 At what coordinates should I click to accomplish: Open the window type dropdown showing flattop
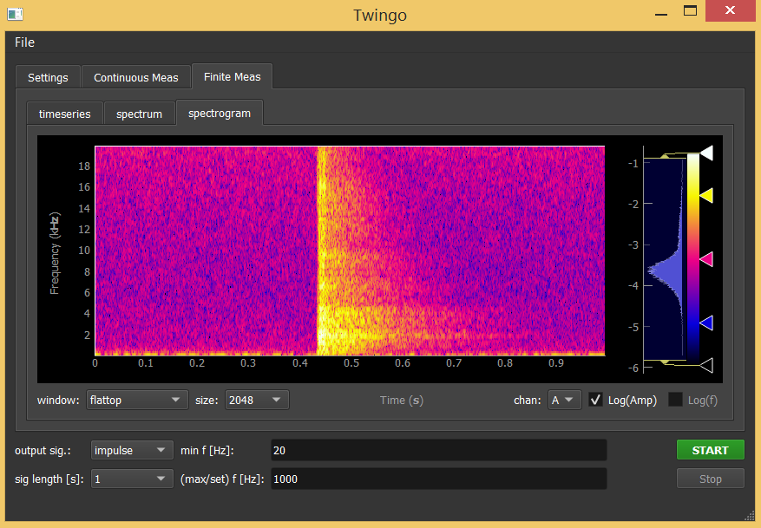(137, 400)
